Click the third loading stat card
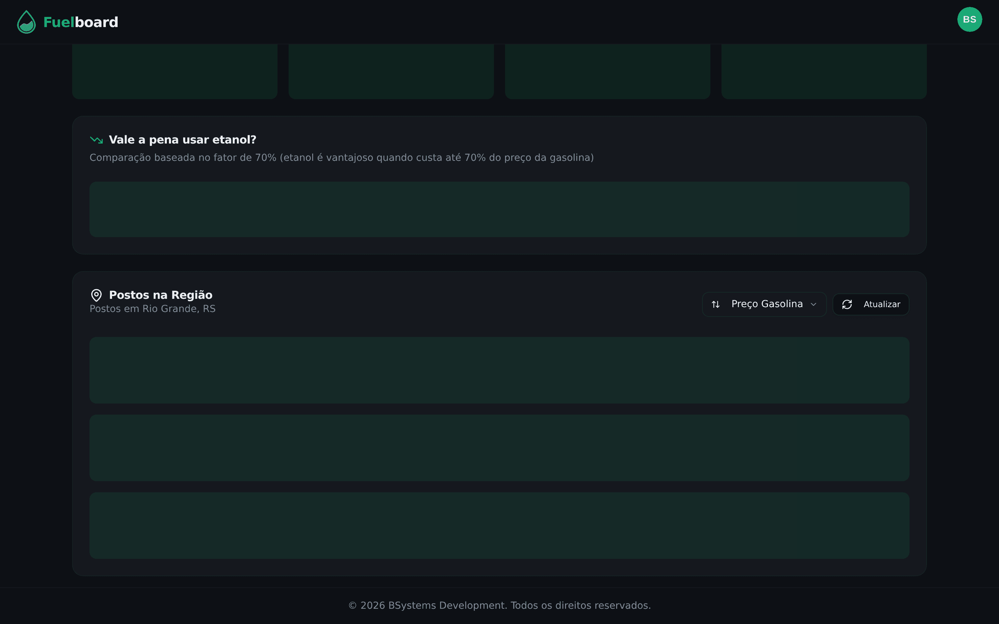 pos(607,71)
